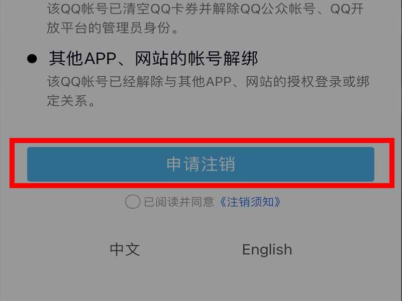Tap the line starting 该QQ帐号已经解除与其他APP
This screenshot has width=402, height=301.
[208, 82]
